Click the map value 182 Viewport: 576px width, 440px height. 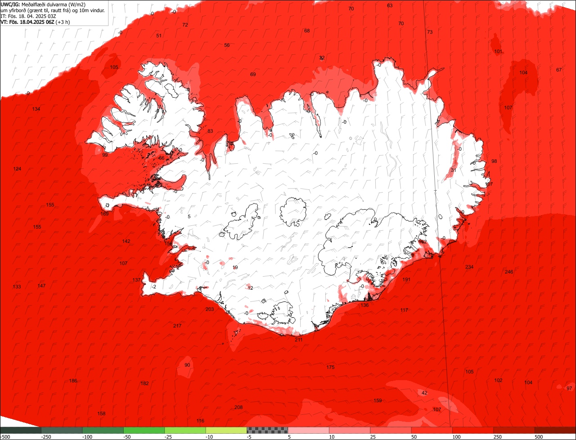144,383
